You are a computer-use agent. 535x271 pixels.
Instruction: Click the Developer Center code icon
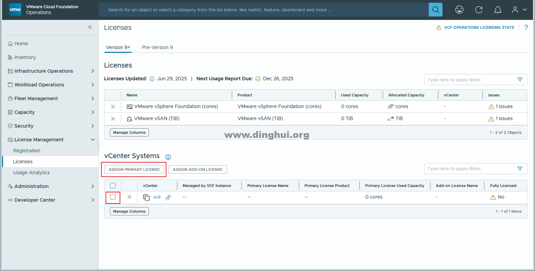coord(10,200)
